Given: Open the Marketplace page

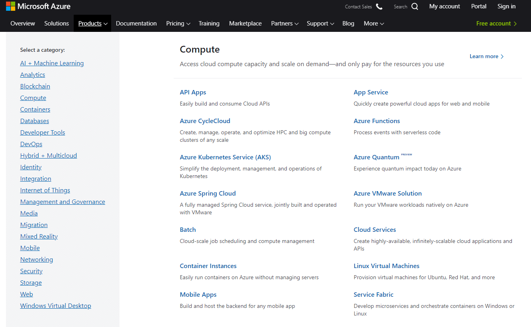Looking at the screenshot, I should pos(245,23).
